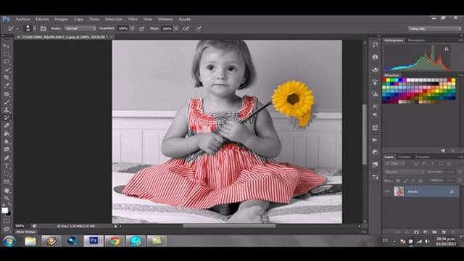Viewport: 464px width, 261px height.
Task: Select the Eyedropper tool
Action: point(7,86)
